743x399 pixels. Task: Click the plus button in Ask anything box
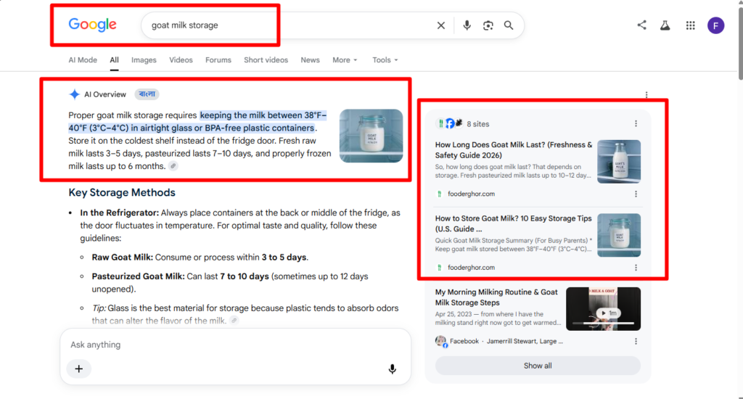click(78, 369)
